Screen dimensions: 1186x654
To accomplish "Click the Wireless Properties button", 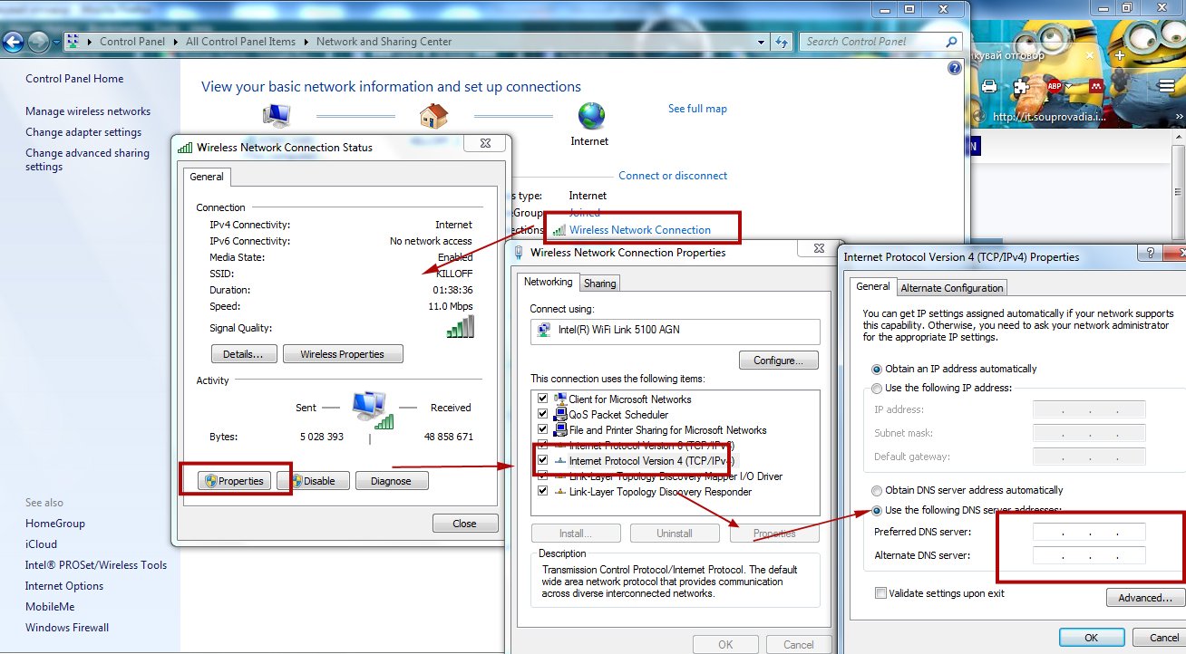I will (342, 354).
